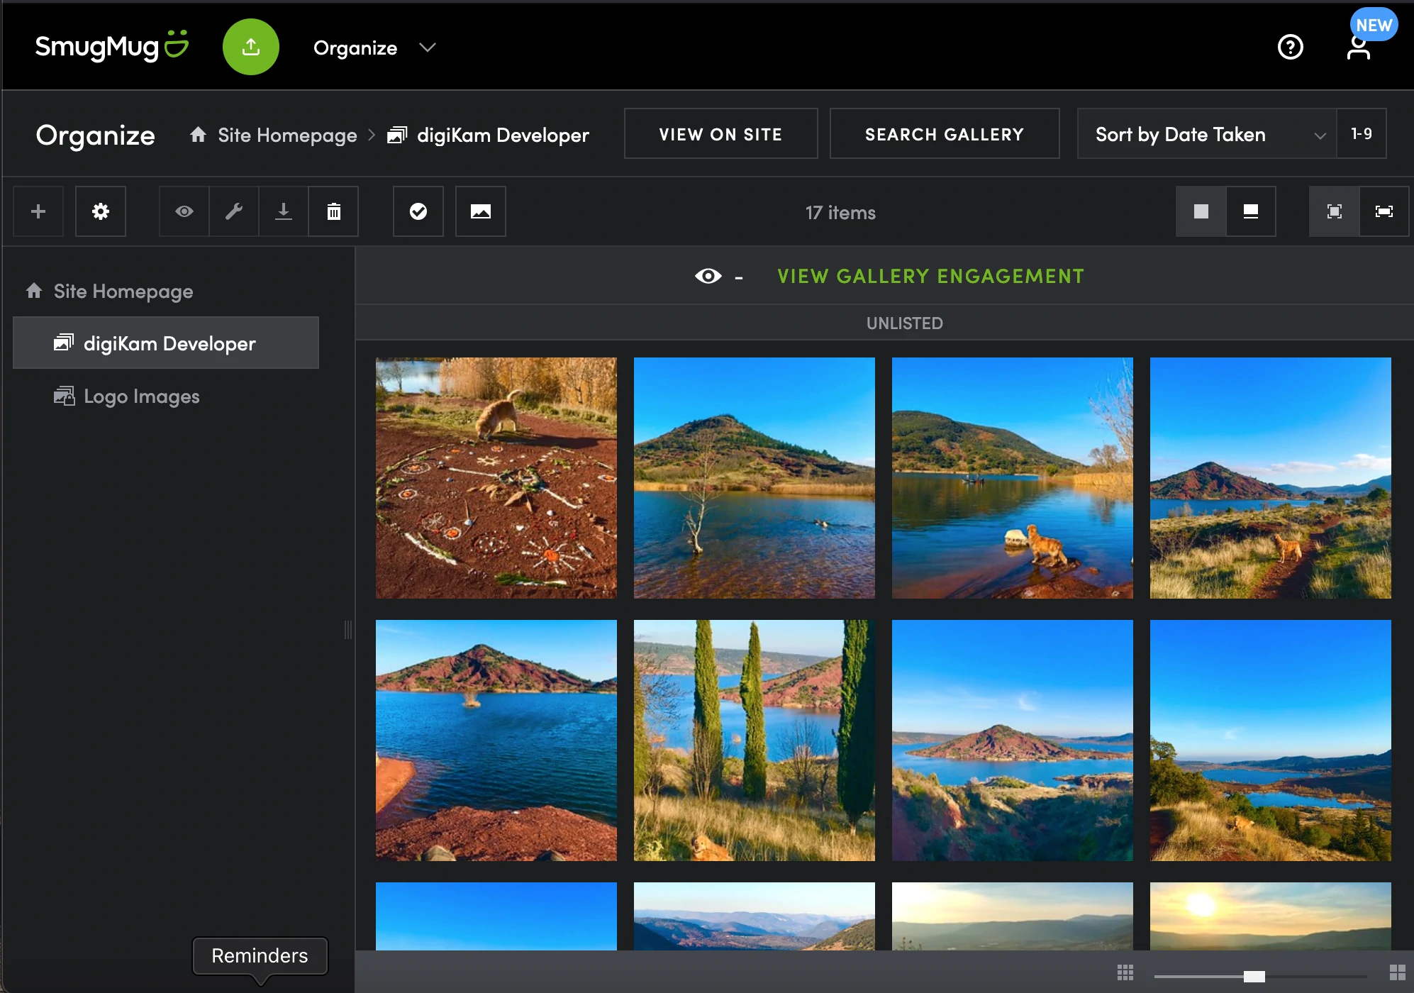Click the VIEW ON SITE button
Image resolution: width=1414 pixels, height=993 pixels.
tap(720, 134)
